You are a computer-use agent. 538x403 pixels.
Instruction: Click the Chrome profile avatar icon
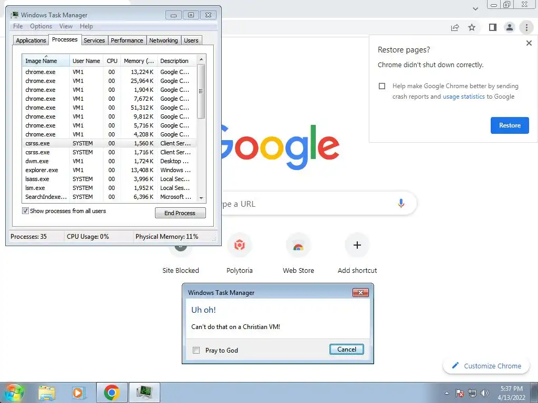point(510,27)
